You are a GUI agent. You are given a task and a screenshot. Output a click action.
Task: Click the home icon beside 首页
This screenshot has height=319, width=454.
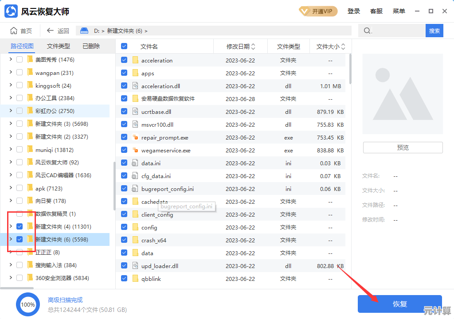coord(14,31)
